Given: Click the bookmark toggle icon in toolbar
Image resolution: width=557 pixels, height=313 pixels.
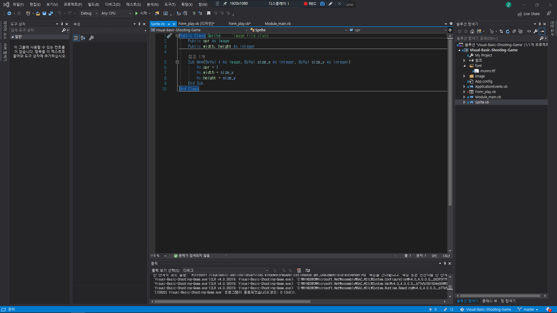Looking at the screenshot, I should (x=209, y=13).
